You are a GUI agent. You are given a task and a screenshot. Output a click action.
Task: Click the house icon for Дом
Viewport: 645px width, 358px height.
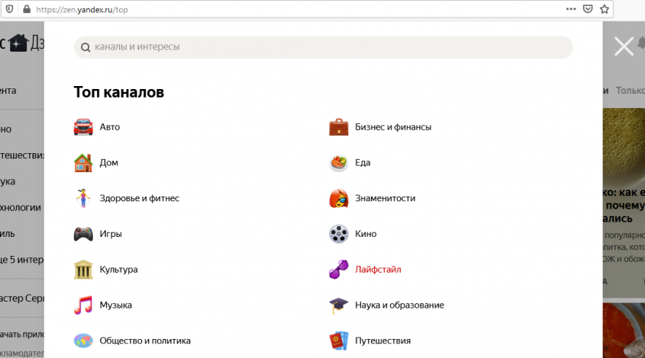point(83,162)
